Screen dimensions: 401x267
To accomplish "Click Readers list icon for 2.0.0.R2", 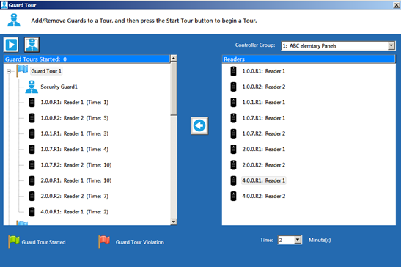I will coord(233,165).
